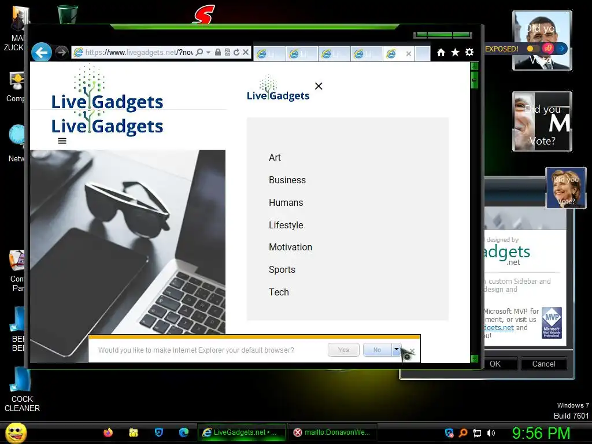Click the pink s0 badge on EXPOSED bar
Viewport: 592px width, 444px height.
click(x=547, y=49)
